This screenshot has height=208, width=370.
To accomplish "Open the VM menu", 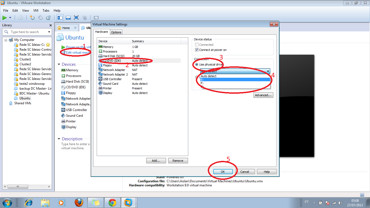I will coord(36,11).
